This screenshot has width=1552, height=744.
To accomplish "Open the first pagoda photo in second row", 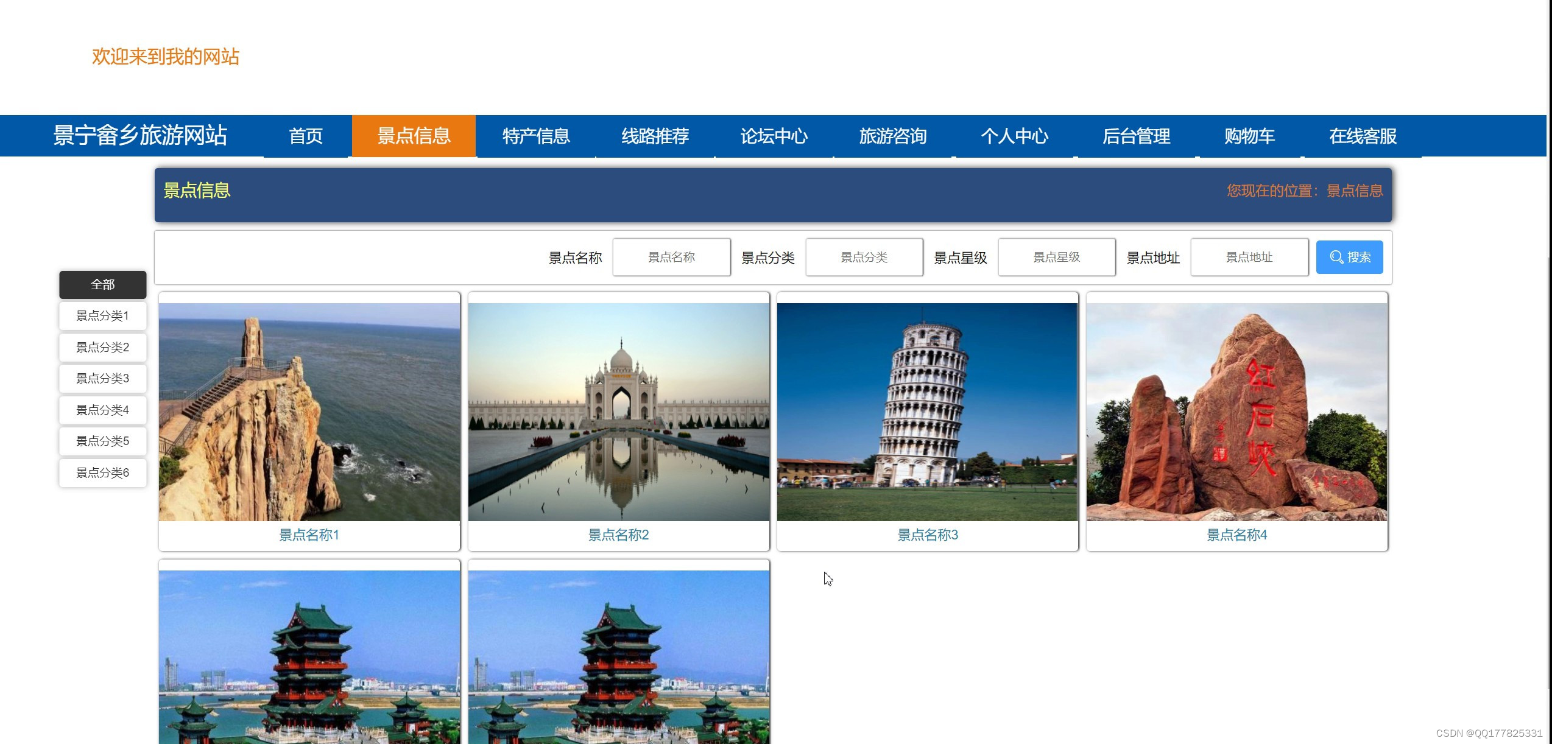I will point(309,657).
